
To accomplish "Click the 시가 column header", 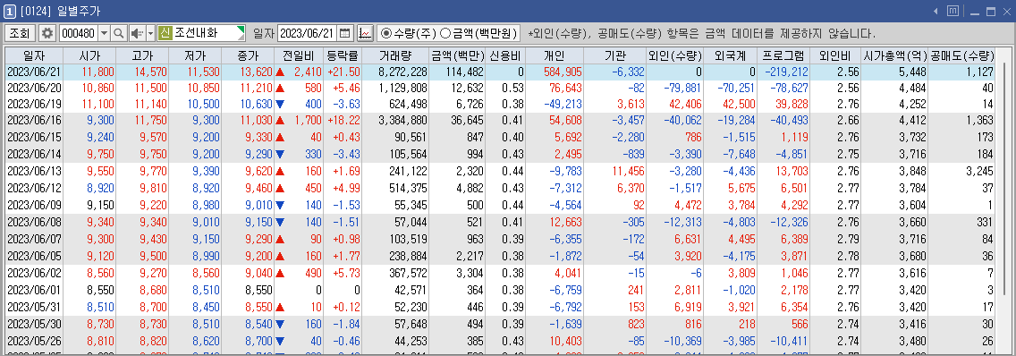I will coord(89,55).
